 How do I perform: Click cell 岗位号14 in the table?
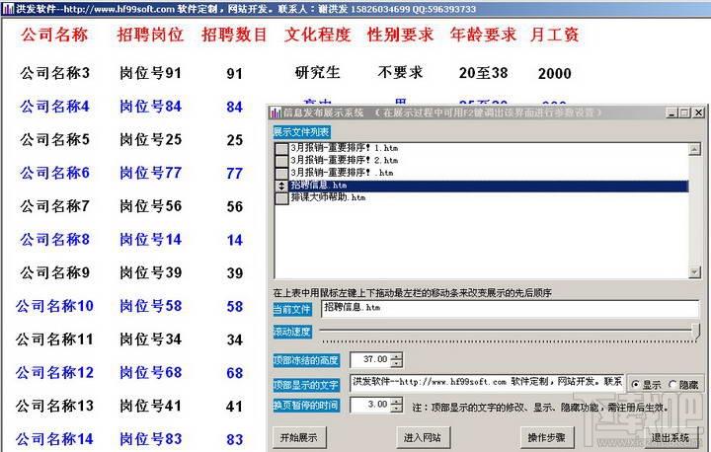click(x=150, y=240)
